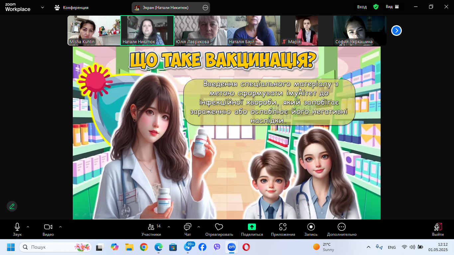Click Пошук taskbar search field
Screen dimensions: 454x255
point(55,247)
